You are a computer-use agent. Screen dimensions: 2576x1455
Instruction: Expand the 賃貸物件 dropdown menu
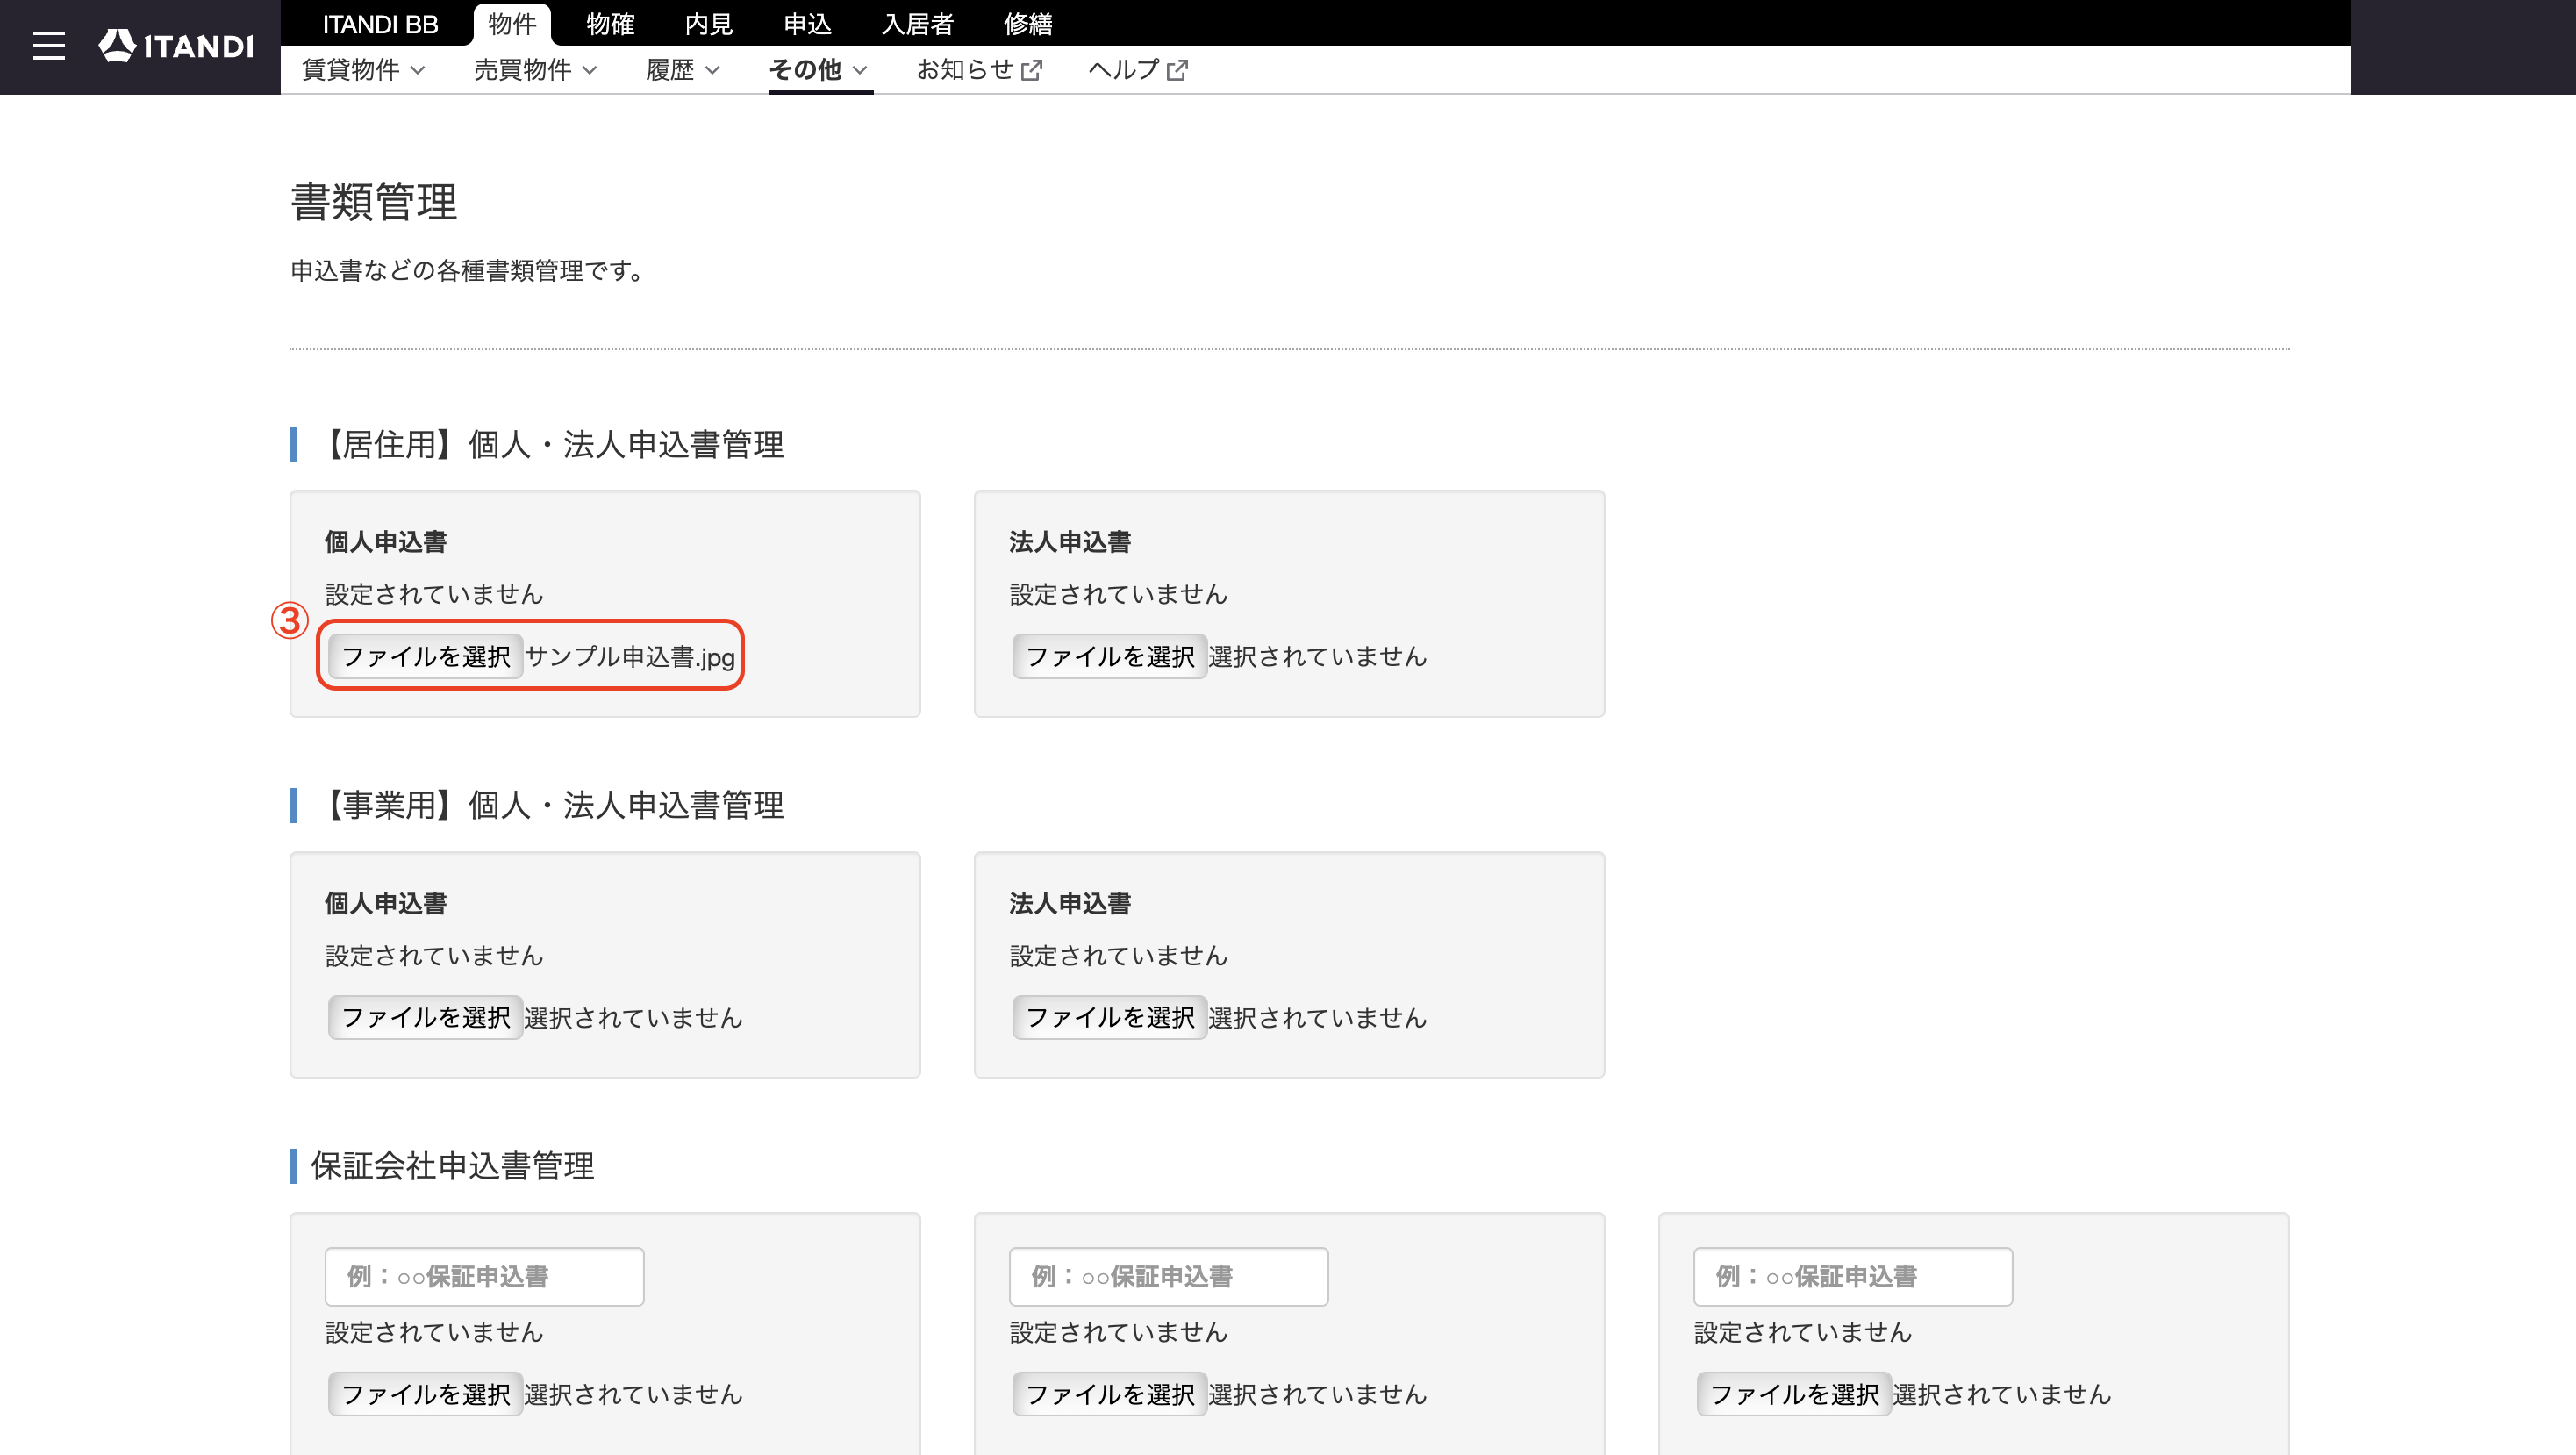[x=364, y=70]
